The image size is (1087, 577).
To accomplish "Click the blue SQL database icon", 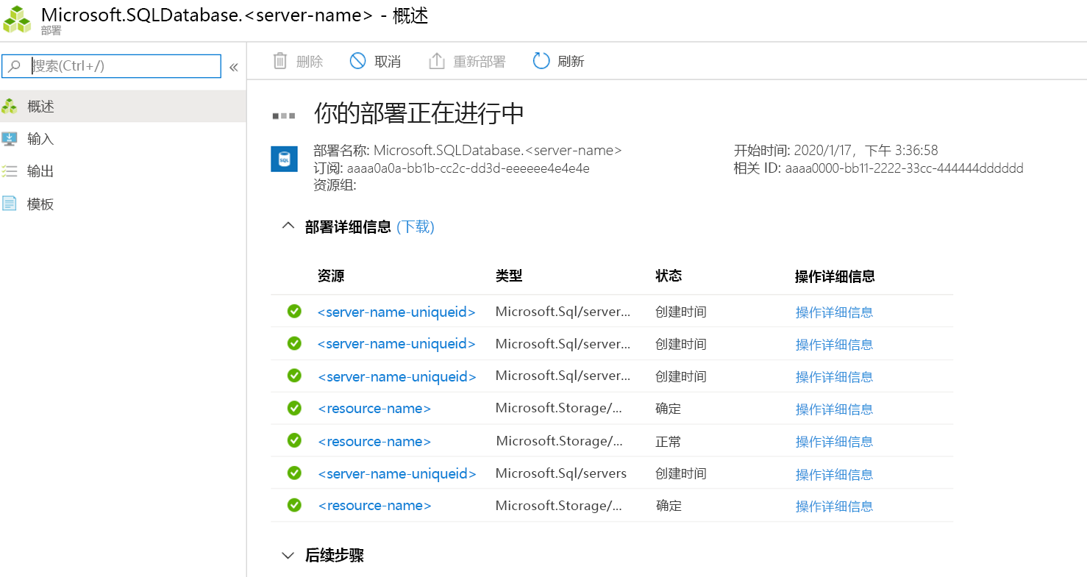I will tap(284, 158).
